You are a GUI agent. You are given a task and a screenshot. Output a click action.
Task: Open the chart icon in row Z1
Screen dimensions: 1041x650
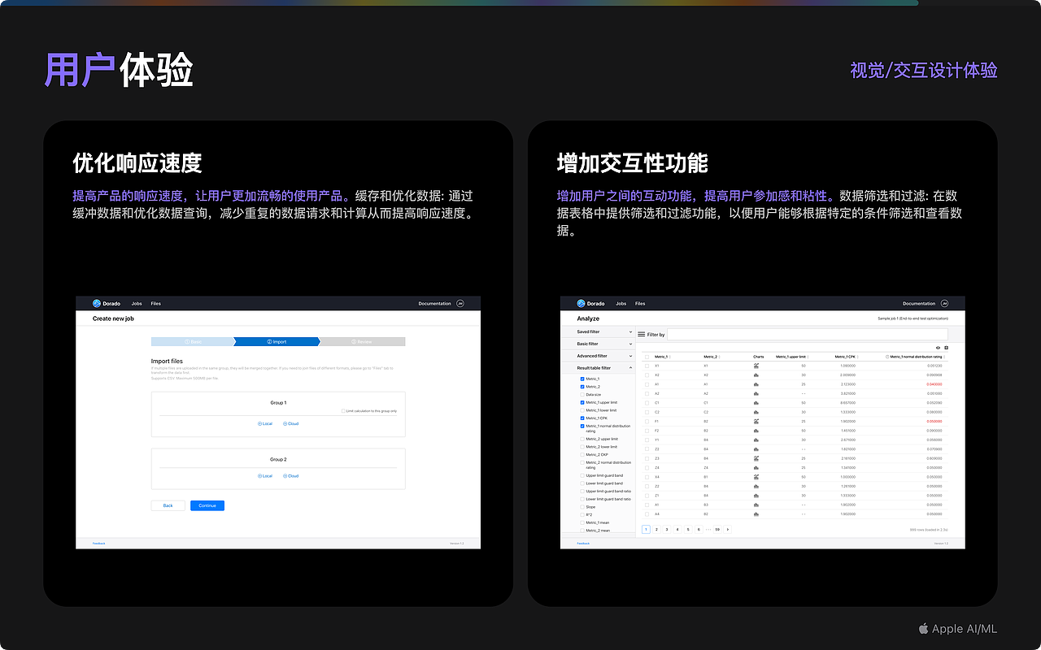click(756, 496)
